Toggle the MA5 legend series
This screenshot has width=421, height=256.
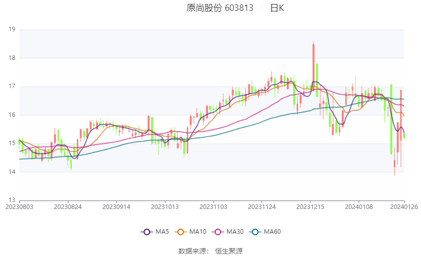click(155, 232)
